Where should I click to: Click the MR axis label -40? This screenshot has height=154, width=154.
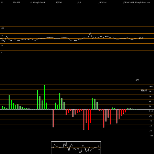(x=150, y=121)
